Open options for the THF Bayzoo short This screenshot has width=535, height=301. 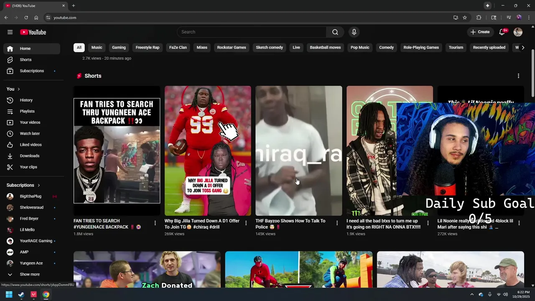click(337, 223)
